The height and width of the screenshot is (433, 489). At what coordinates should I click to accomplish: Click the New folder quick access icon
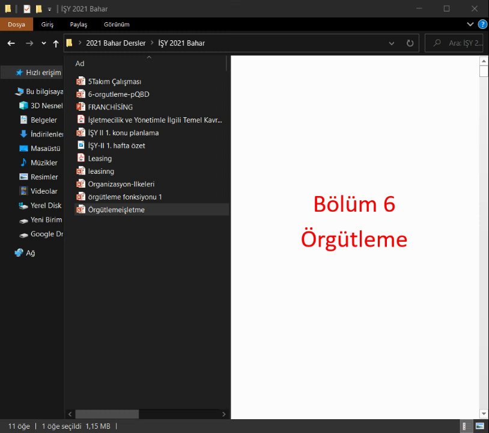[38, 9]
